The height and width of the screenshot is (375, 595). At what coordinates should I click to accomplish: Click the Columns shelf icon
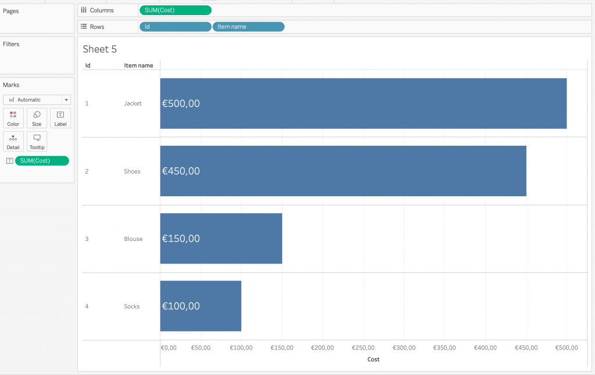point(84,10)
